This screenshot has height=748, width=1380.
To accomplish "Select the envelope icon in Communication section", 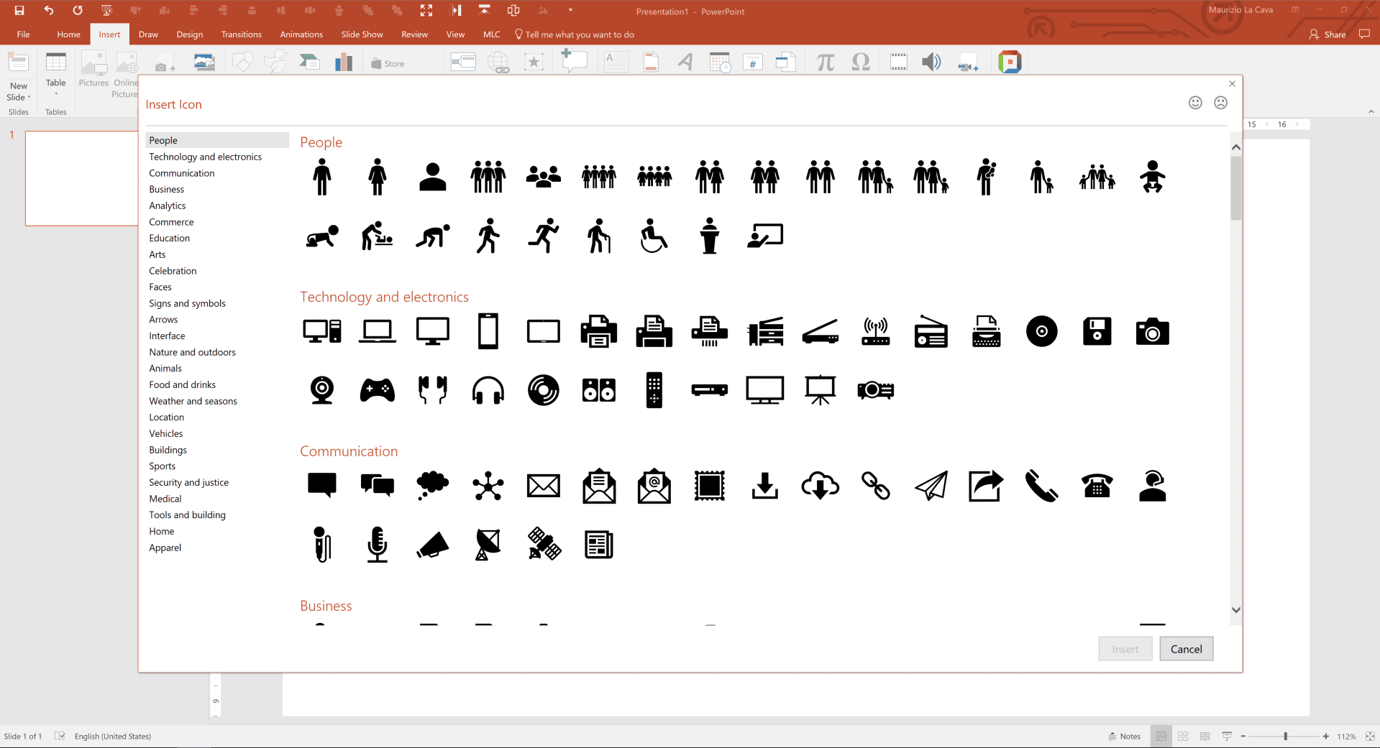I will (543, 485).
